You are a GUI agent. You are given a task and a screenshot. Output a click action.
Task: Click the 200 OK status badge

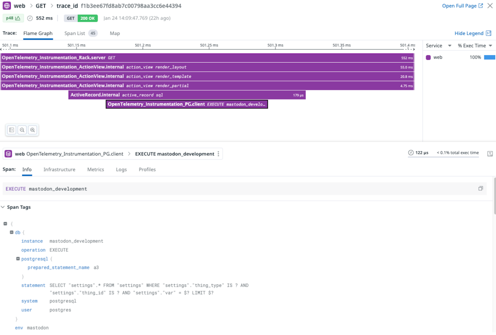tap(88, 18)
